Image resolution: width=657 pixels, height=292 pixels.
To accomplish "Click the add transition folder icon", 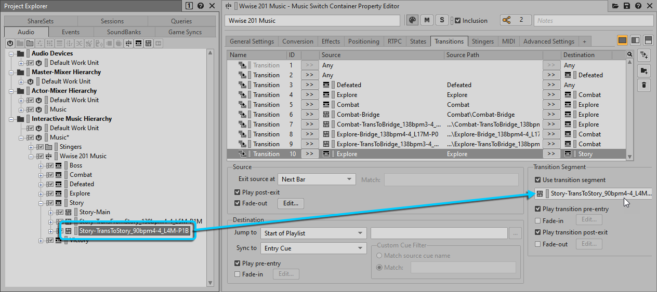I will tap(644, 71).
